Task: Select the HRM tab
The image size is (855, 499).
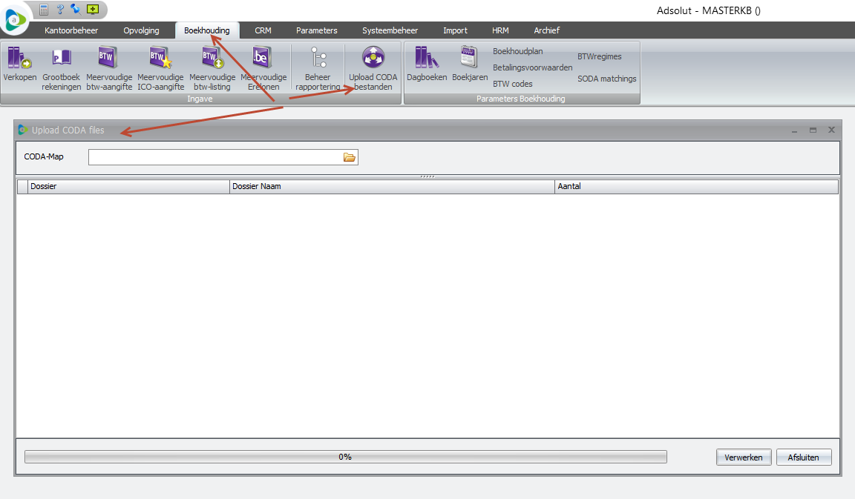Action: [500, 30]
